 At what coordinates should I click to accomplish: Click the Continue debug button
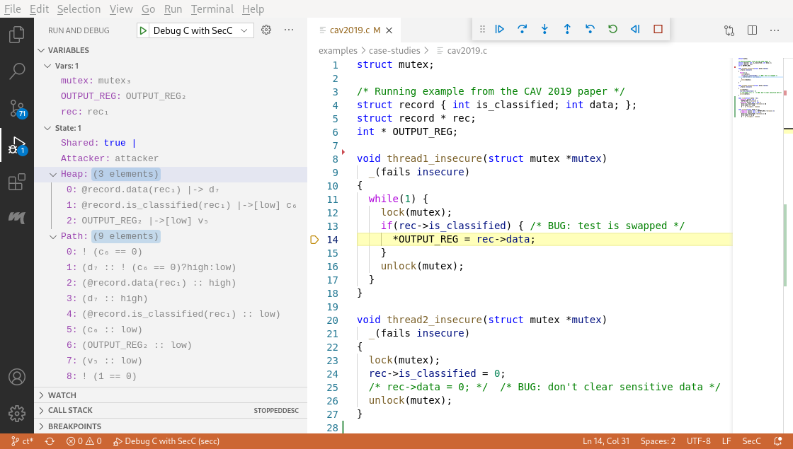[499, 30]
